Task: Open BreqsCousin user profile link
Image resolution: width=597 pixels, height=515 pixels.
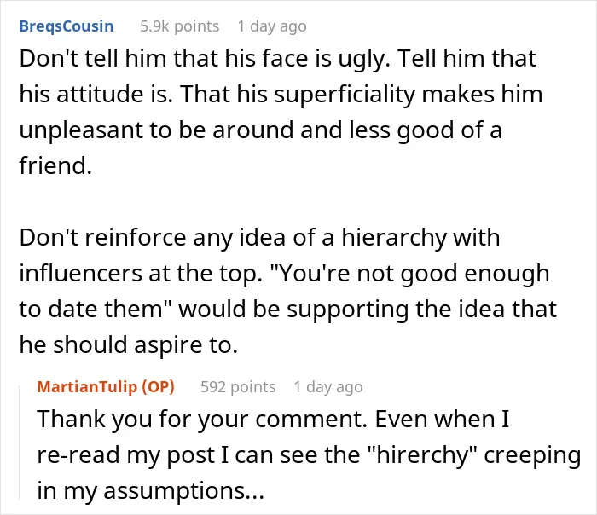Action: point(67,26)
